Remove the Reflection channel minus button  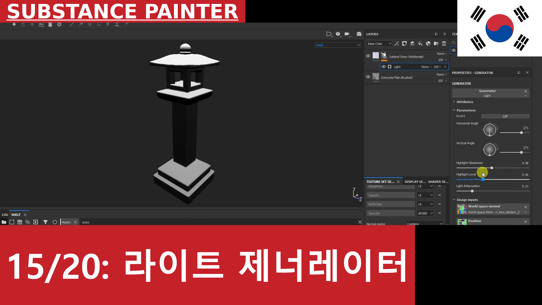(440, 204)
